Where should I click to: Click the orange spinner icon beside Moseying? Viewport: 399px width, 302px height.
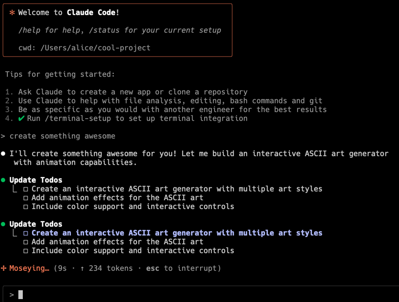[4, 268]
